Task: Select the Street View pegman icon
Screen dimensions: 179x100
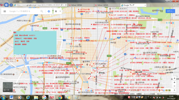Action: tap(159, 90)
